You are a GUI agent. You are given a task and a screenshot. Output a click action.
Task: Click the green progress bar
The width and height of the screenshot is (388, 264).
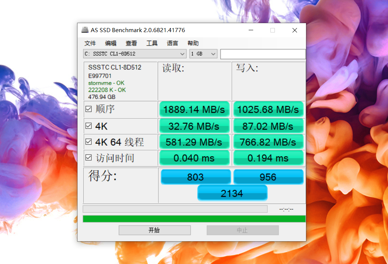194,217
